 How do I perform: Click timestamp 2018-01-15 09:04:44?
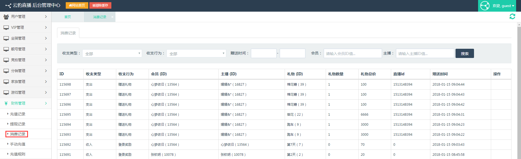(x=448, y=85)
